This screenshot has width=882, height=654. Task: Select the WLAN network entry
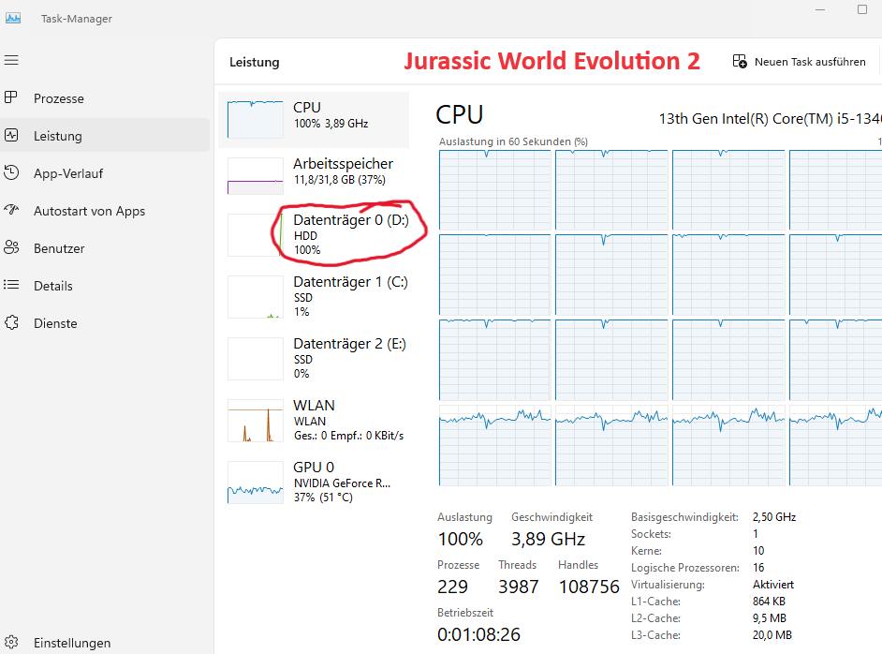tap(314, 421)
